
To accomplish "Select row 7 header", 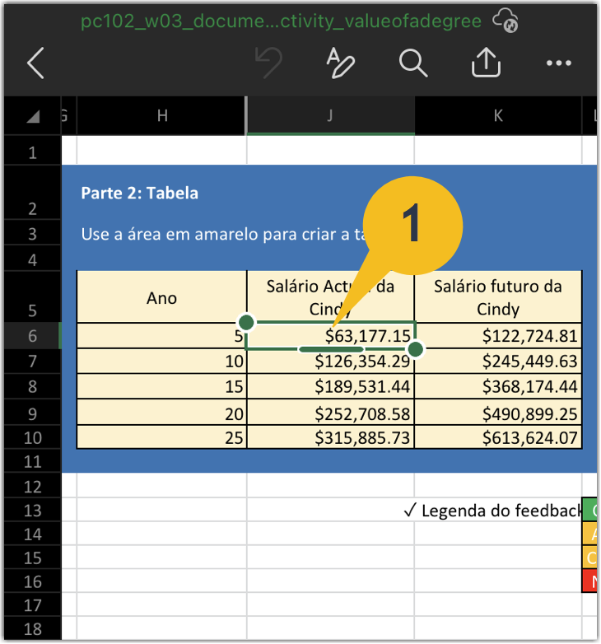I will point(32,361).
